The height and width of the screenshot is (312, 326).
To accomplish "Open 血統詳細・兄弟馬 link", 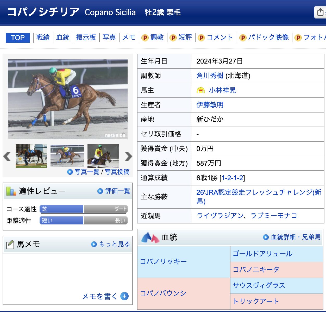I will (x=296, y=237).
